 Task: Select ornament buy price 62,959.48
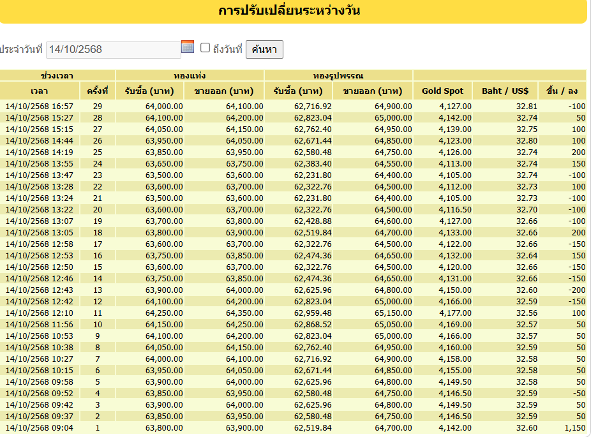click(x=313, y=313)
